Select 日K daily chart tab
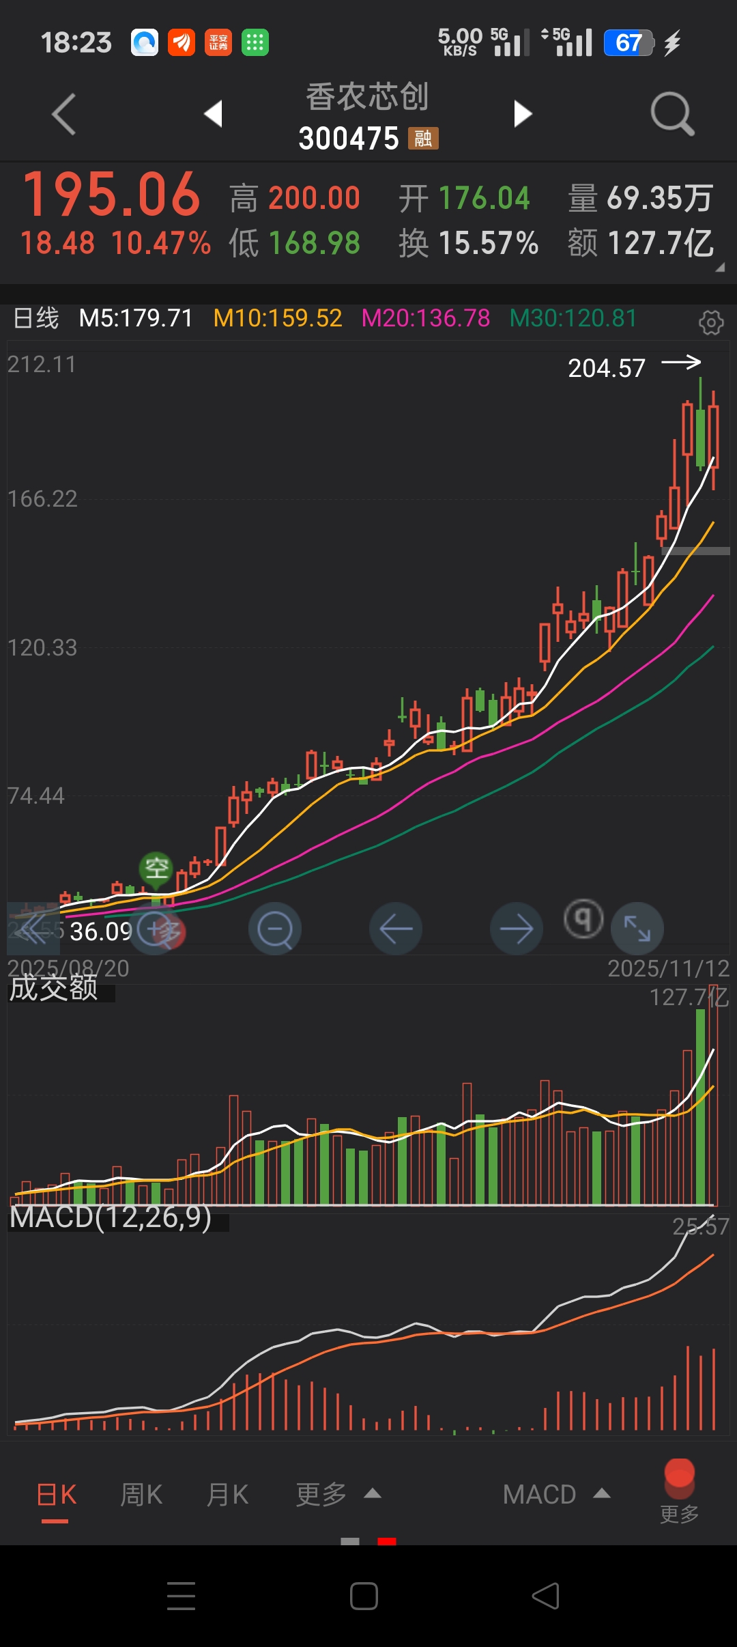Viewport: 737px width, 1647px height. [x=56, y=1495]
